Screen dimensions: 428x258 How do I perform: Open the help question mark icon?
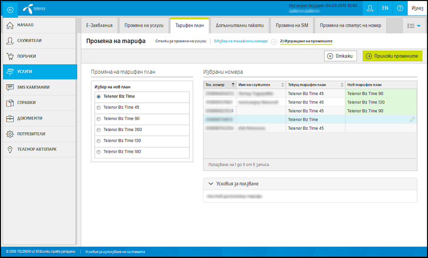(400, 8)
